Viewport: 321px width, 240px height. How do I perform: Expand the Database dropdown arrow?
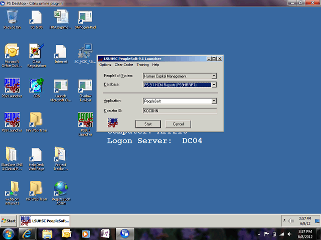tap(214, 84)
